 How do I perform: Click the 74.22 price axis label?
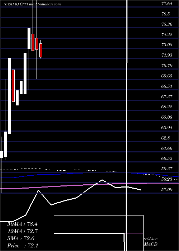click(167, 34)
